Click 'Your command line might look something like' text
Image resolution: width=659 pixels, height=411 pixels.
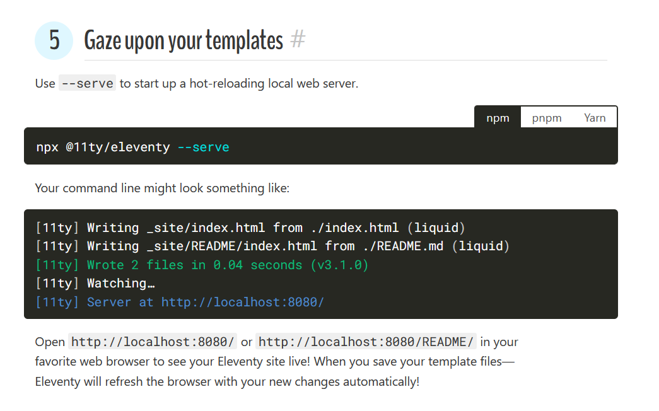coord(162,188)
